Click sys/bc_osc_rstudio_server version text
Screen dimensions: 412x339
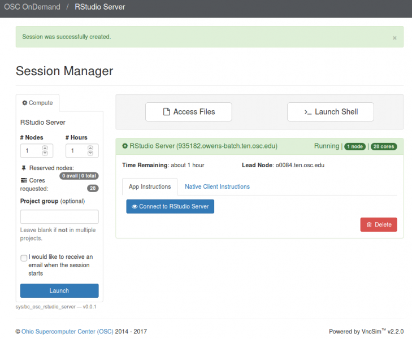(56, 307)
